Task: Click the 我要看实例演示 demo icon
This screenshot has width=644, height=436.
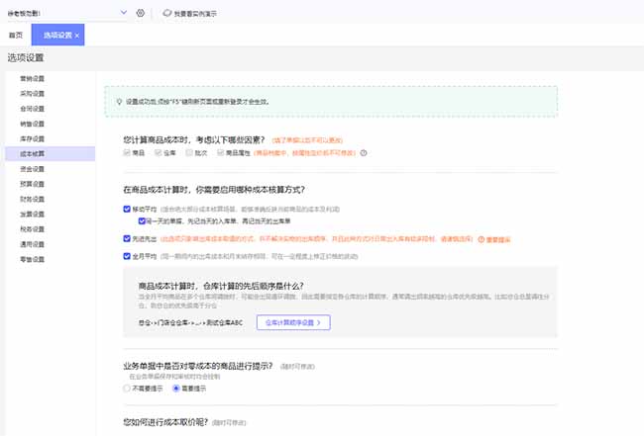Action: click(x=166, y=13)
